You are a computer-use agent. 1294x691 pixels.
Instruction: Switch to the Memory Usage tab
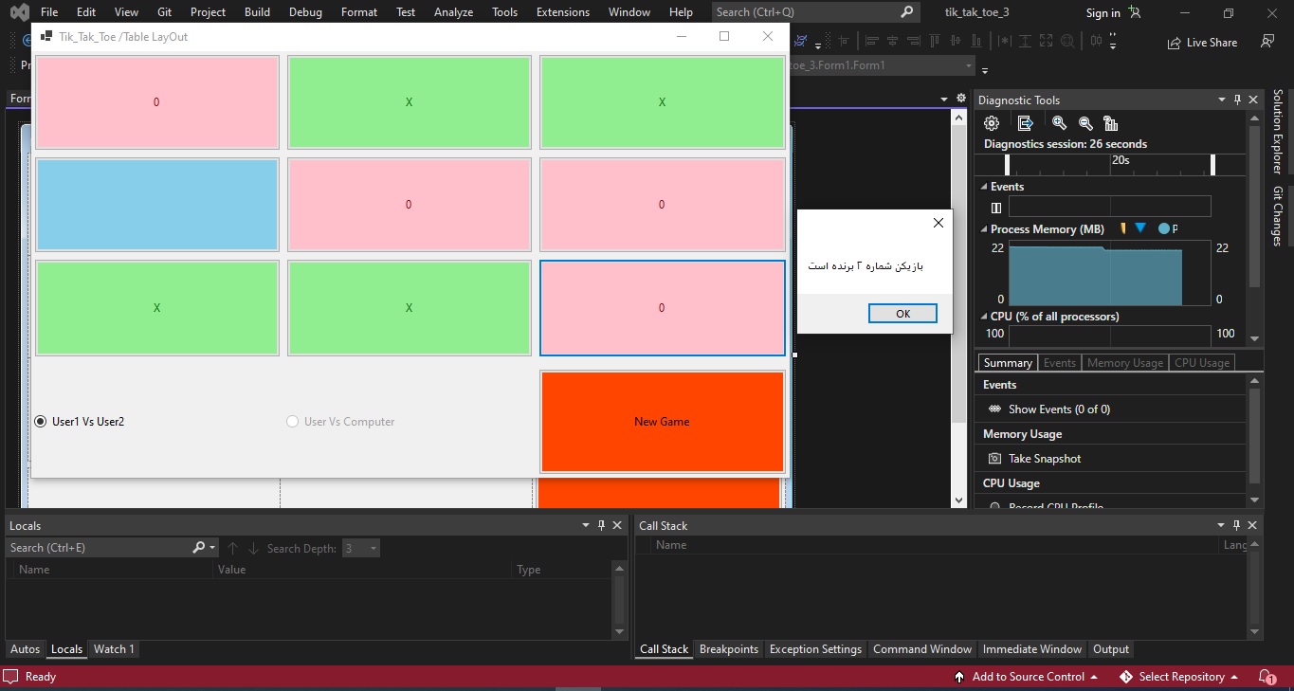[x=1124, y=362]
